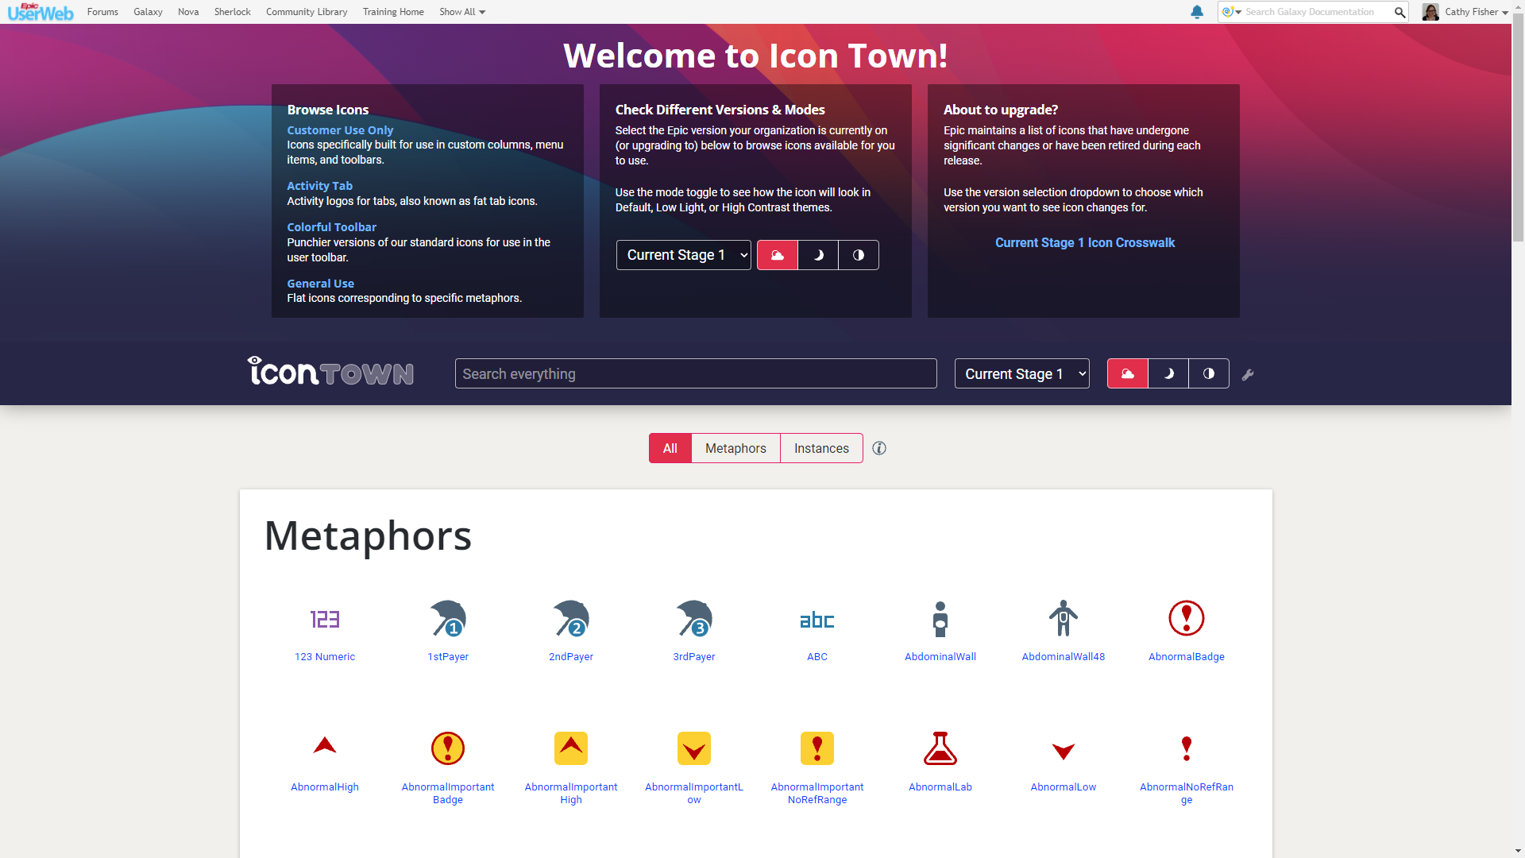Select the AbnormalLab flask icon

click(940, 748)
